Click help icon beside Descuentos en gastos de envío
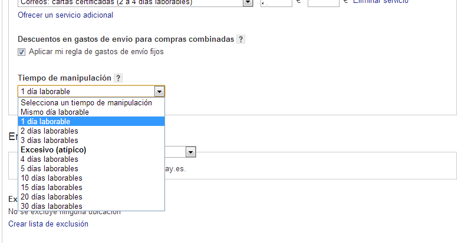The image size is (458, 243). (x=240, y=39)
